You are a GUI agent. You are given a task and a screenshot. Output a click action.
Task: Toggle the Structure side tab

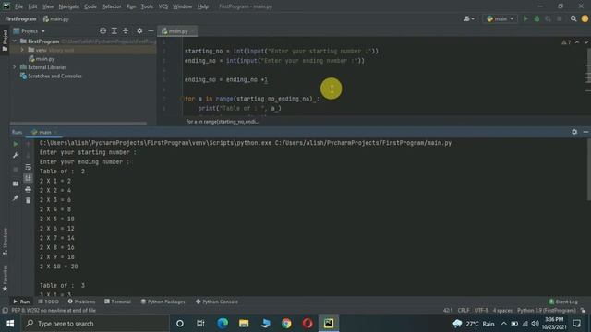[5, 242]
